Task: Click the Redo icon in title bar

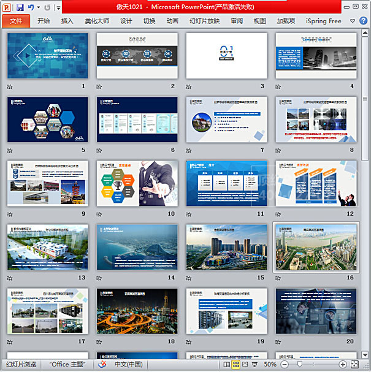Action: pos(48,7)
